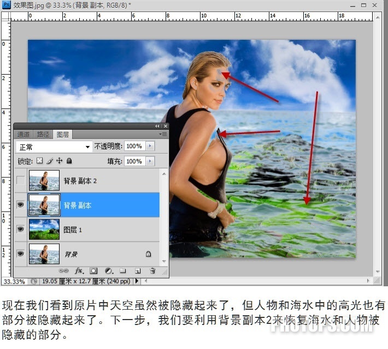Add a layer mask
Image resolution: width=388 pixels, height=349 pixels.
tap(93, 271)
